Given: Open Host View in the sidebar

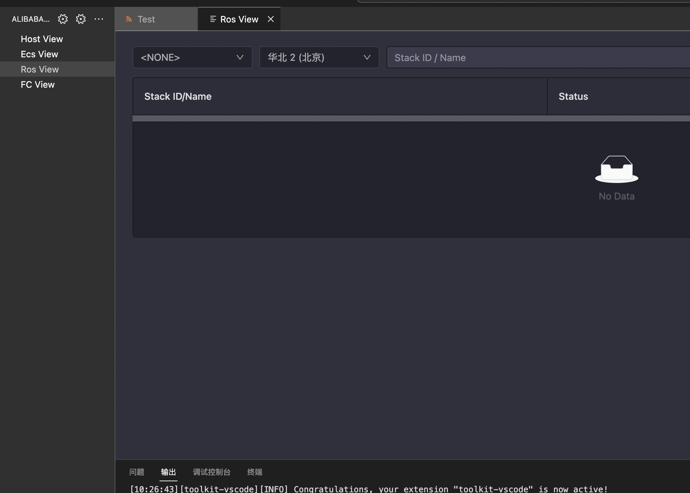Looking at the screenshot, I should point(57,39).
